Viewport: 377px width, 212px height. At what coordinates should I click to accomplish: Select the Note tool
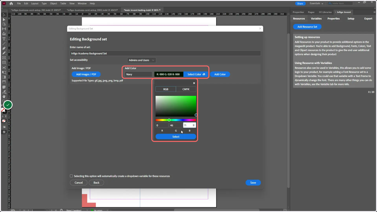coord(4,87)
